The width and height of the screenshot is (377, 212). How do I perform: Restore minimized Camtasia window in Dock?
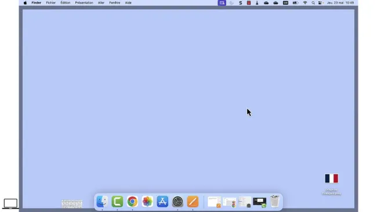tap(260, 202)
